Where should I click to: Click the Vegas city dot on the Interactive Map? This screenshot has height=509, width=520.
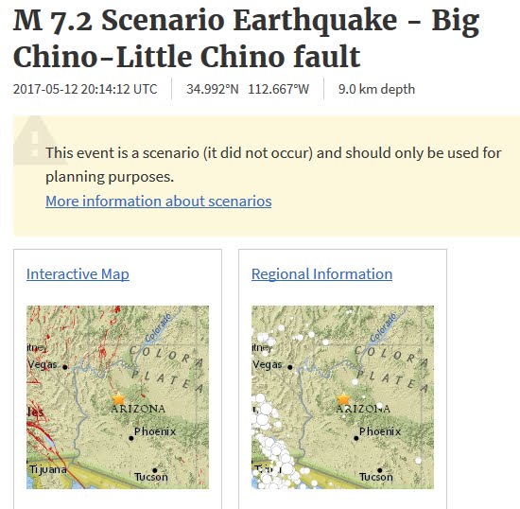pos(65,367)
